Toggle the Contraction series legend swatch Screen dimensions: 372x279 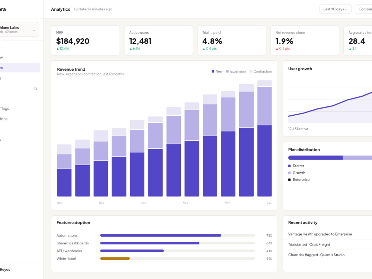coord(251,71)
